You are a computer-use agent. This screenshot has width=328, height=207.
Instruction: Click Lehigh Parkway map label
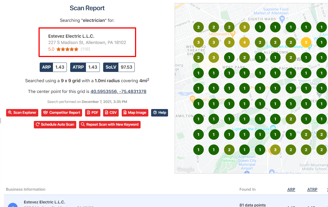pos(228,159)
